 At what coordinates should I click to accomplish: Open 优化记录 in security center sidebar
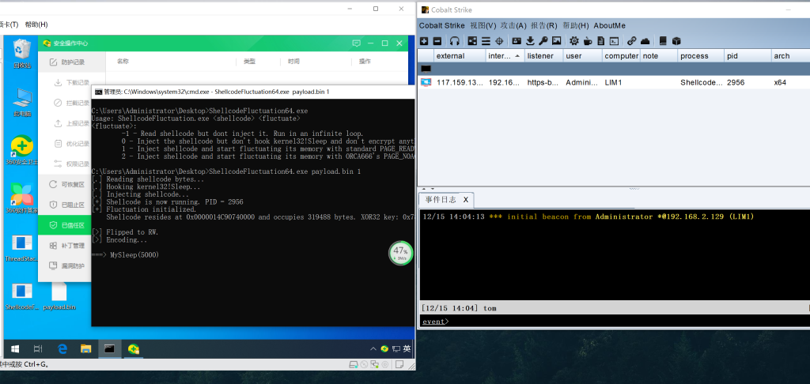72,144
